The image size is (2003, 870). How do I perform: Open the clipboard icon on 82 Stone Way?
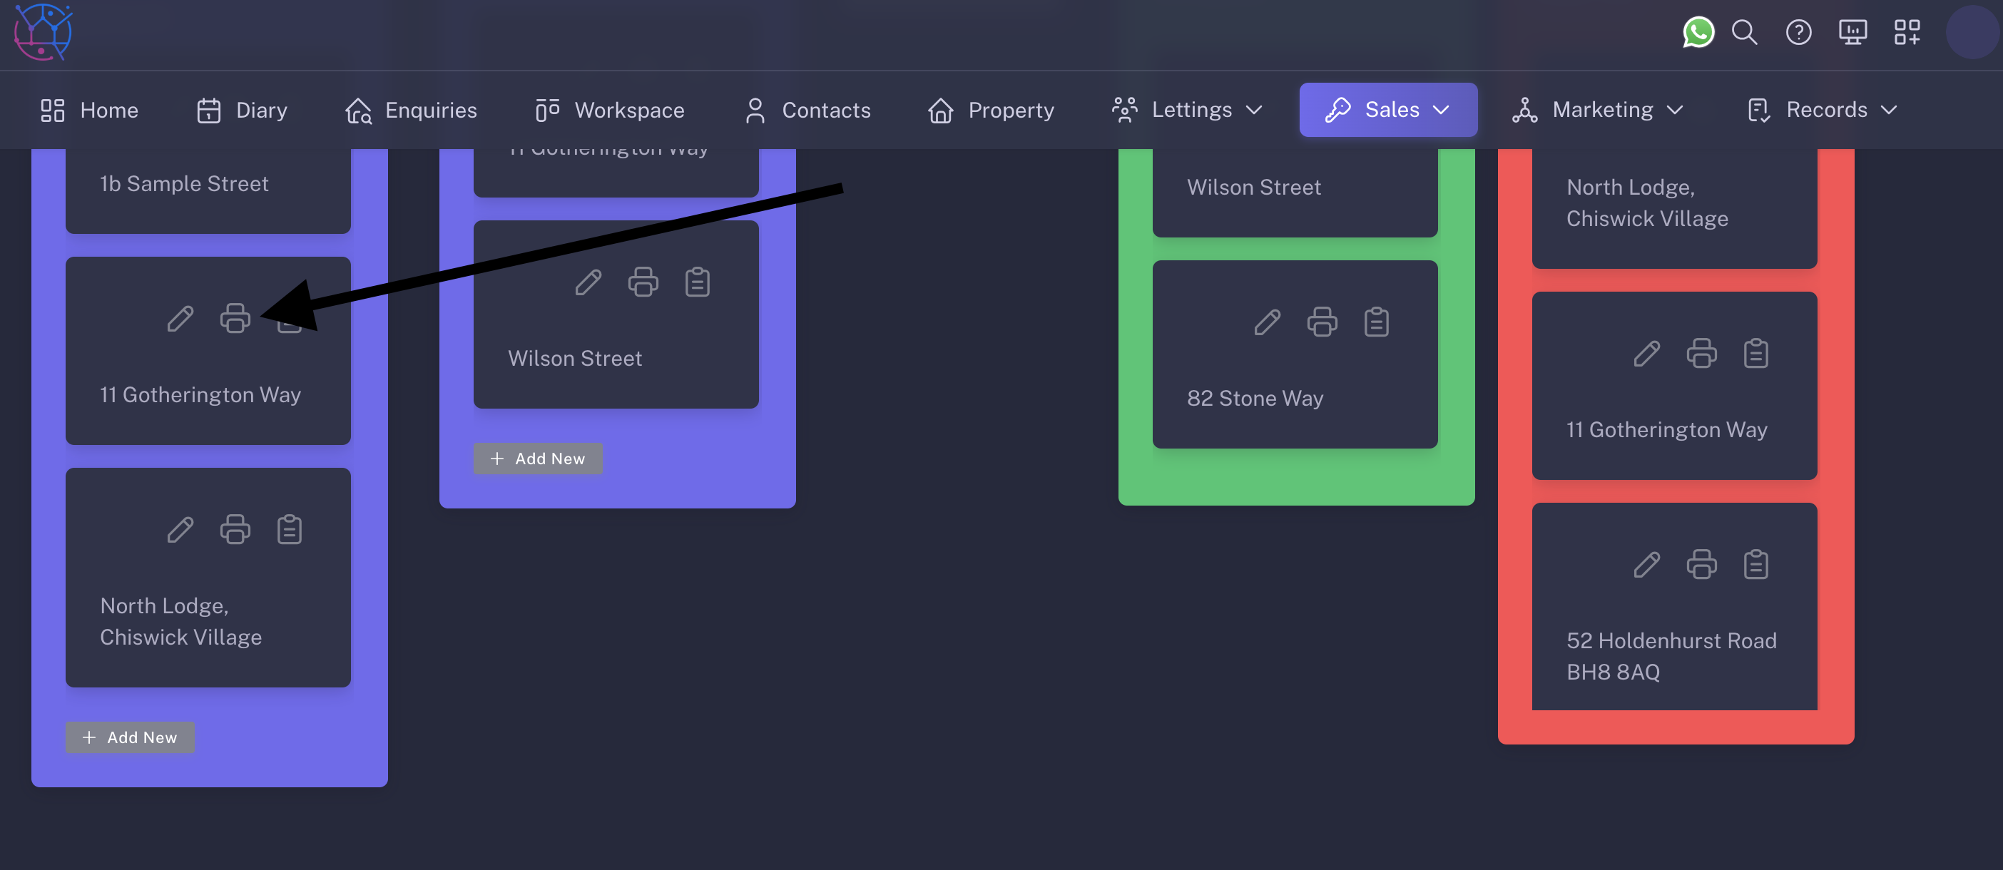(x=1376, y=321)
